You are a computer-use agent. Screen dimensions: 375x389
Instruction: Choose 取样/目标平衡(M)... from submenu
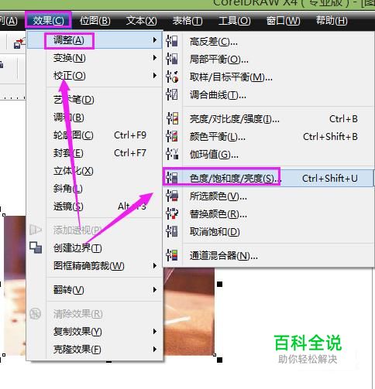coord(269,77)
